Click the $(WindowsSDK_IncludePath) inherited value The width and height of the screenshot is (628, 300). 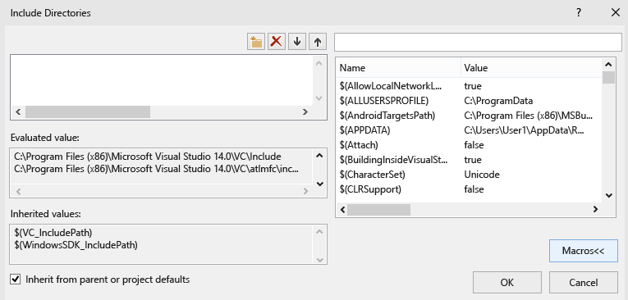76,245
